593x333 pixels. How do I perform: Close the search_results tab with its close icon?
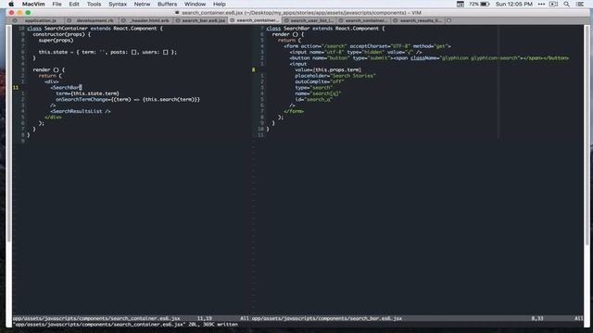pyautogui.click(x=396, y=20)
